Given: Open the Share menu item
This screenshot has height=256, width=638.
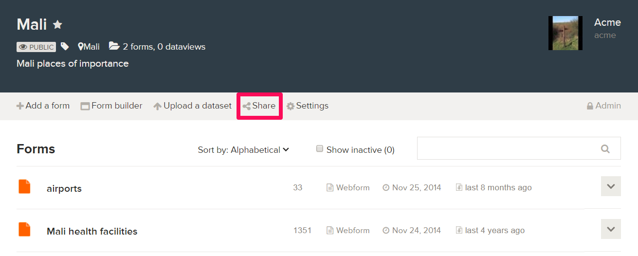Looking at the screenshot, I should 259,106.
